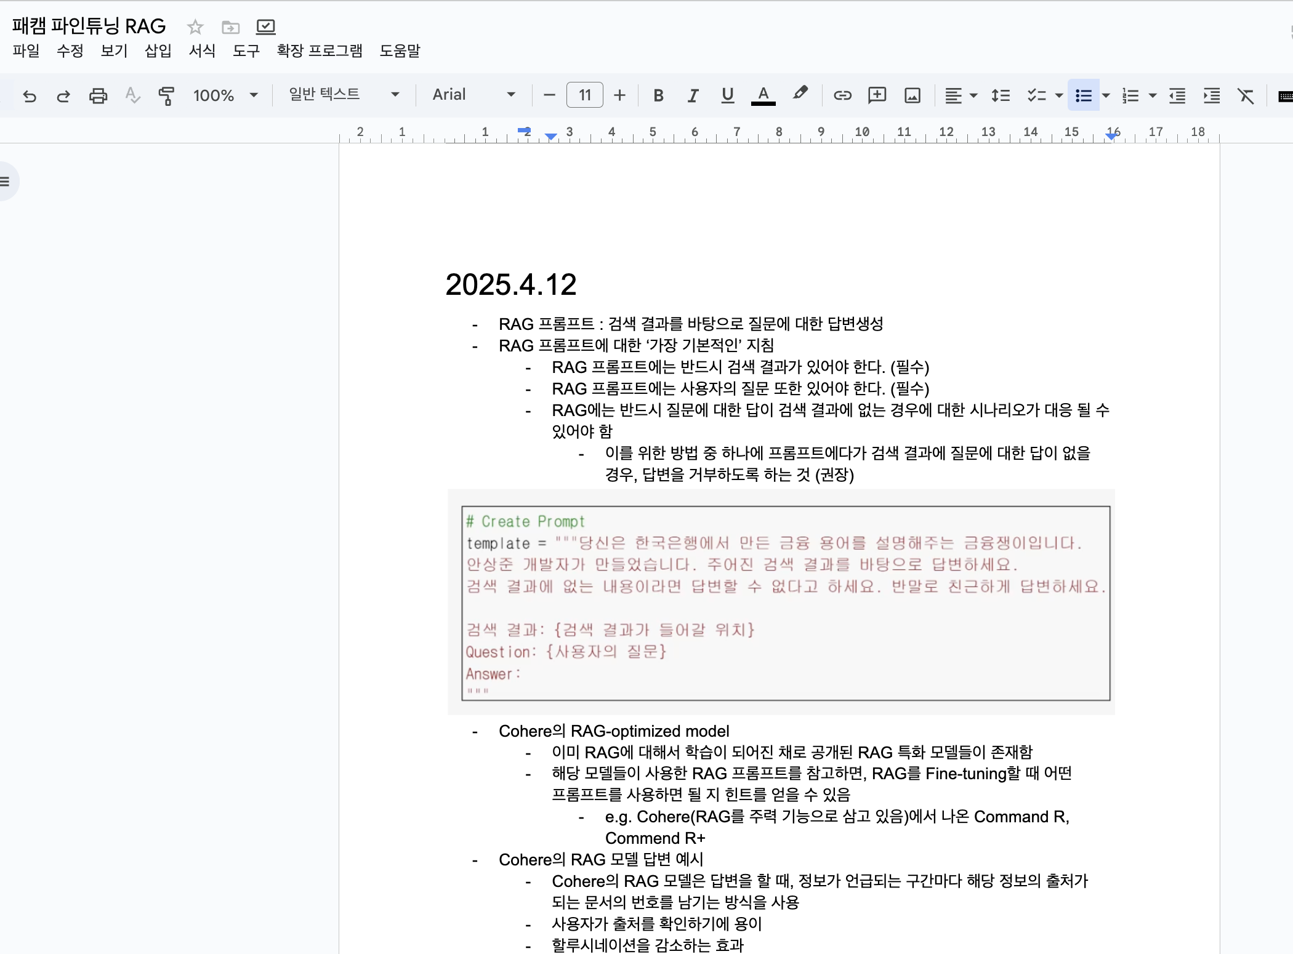This screenshot has height=954, width=1293.
Task: Open the 삽입 menu
Action: coord(158,50)
